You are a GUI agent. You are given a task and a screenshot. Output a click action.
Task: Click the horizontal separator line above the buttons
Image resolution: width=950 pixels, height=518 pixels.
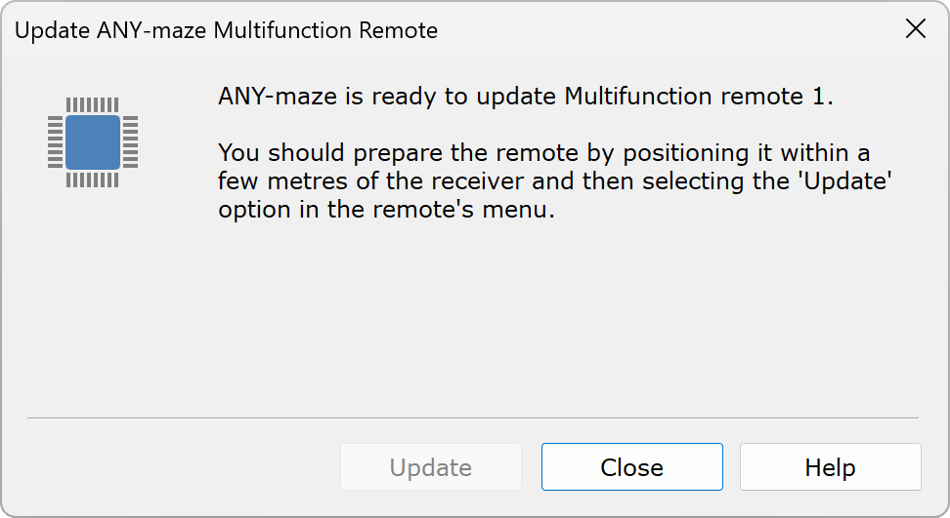(473, 418)
